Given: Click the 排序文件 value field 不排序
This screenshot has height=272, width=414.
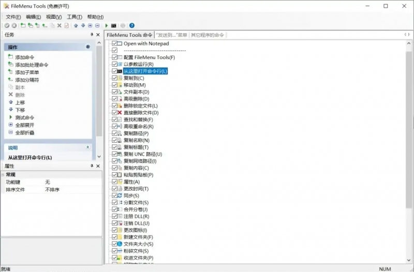Looking at the screenshot, I should coord(72,190).
